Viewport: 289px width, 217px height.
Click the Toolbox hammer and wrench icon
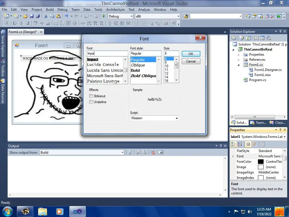coord(273,16)
